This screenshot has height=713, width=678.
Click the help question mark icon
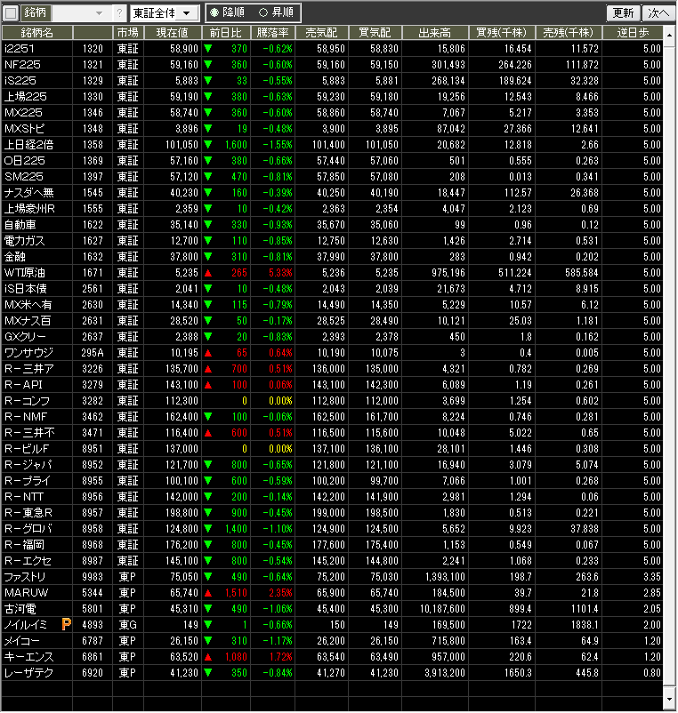click(120, 13)
